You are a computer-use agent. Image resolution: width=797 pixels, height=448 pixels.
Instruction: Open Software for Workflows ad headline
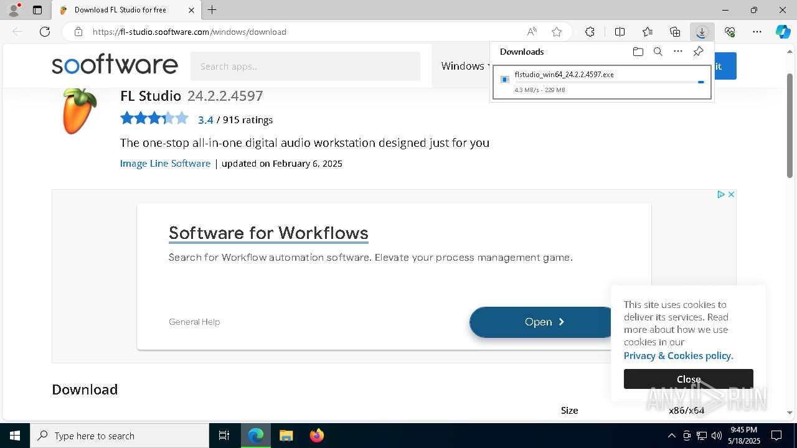[268, 233]
